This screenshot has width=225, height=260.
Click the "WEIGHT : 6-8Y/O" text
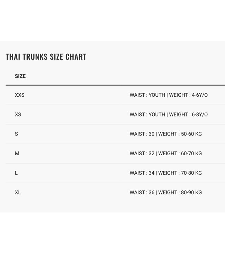188,114
